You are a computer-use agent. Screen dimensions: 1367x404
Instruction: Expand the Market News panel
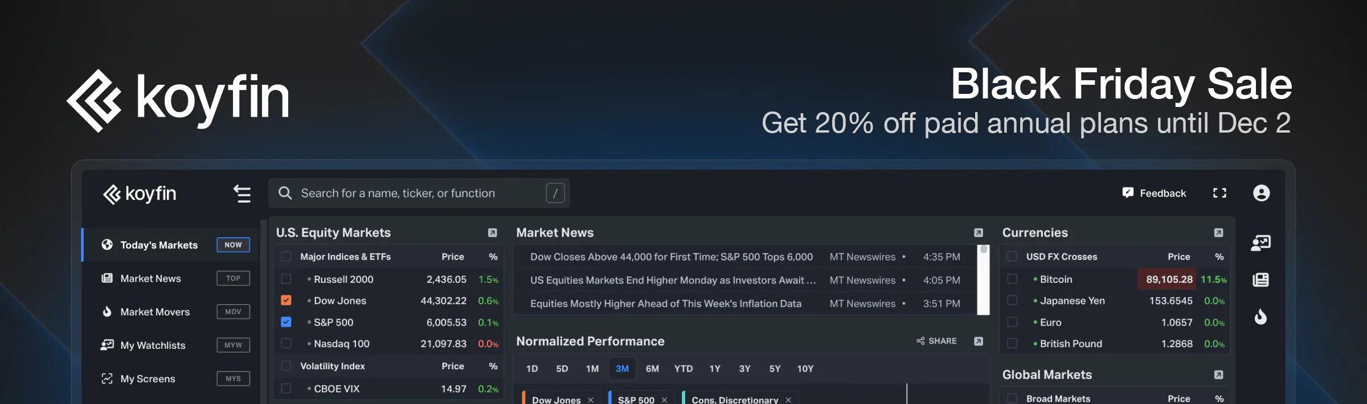(979, 233)
